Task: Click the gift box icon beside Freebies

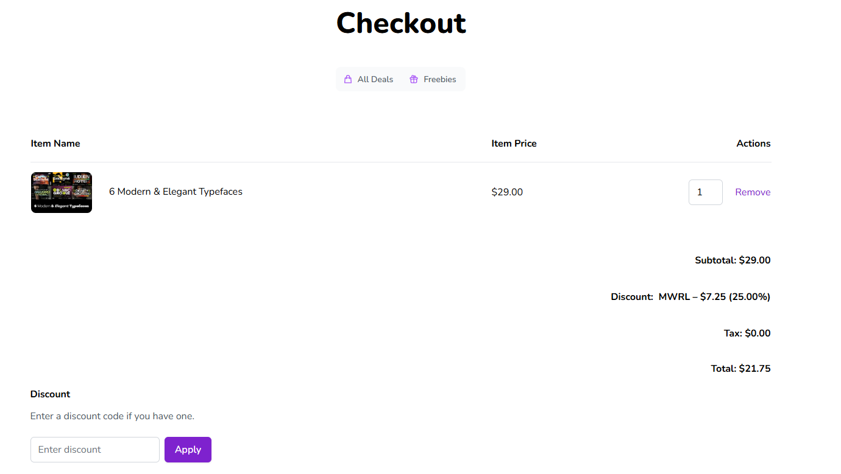Action: click(x=414, y=79)
